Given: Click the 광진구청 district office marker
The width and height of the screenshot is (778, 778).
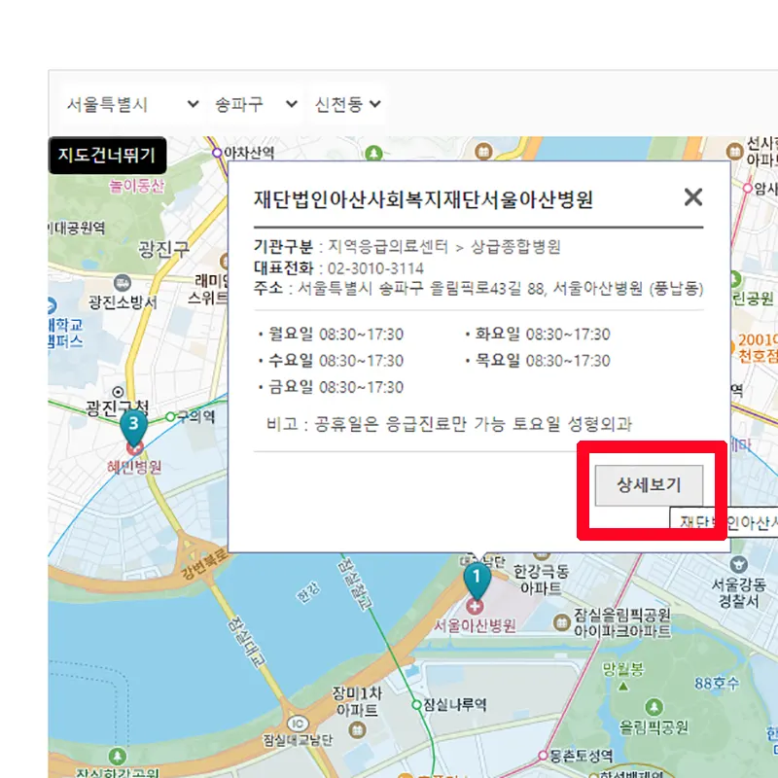Looking at the screenshot, I should point(118,393).
